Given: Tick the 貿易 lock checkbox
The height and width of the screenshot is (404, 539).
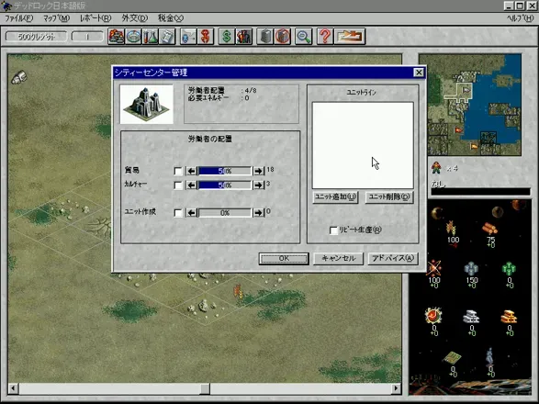Looking at the screenshot, I should (x=178, y=171).
